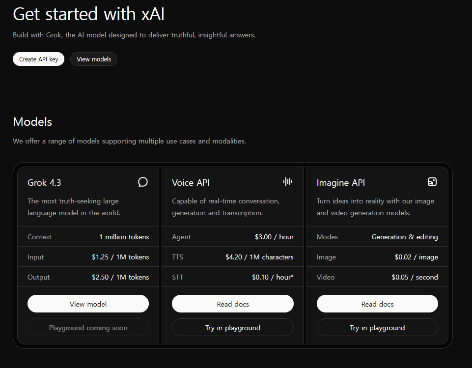Click the "We offer a range of models" text
Viewport: 472px width, 368px height.
coord(129,141)
